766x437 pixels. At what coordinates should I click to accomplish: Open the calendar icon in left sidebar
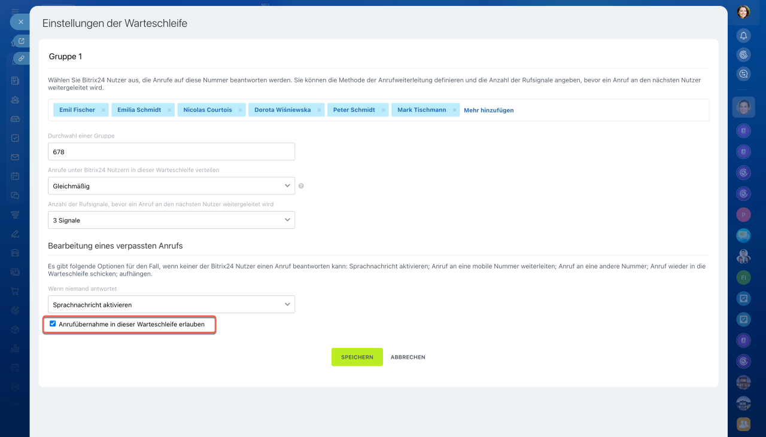[15, 176]
